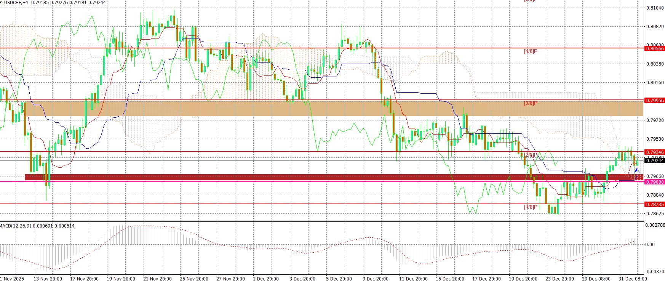Select the red 0.79956 level price tag
The width and height of the screenshot is (665, 282).
click(655, 101)
